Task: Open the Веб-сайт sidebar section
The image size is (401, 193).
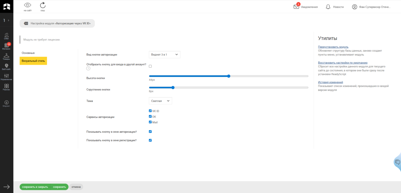Action: 7,67
